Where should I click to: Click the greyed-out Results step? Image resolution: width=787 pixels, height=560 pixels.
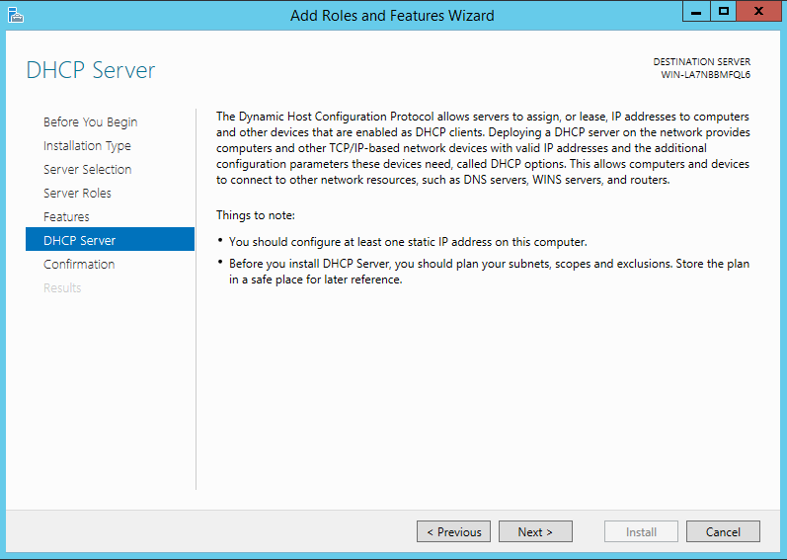click(x=62, y=287)
